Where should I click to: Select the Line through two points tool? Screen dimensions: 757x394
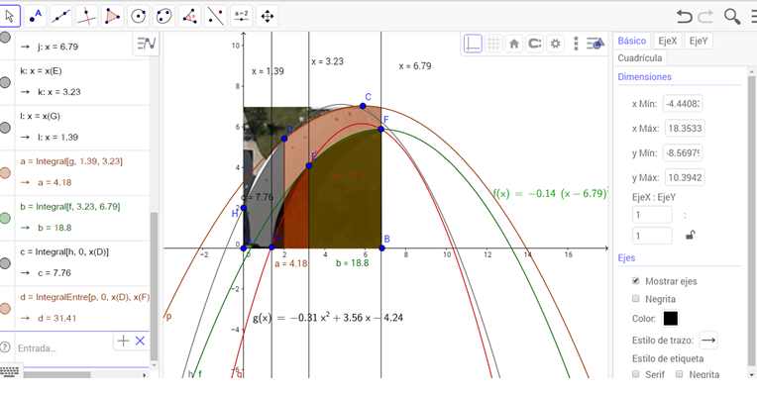[60, 16]
